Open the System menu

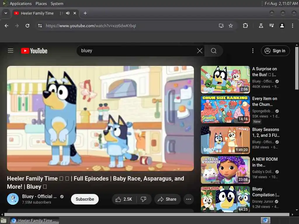(57, 3)
